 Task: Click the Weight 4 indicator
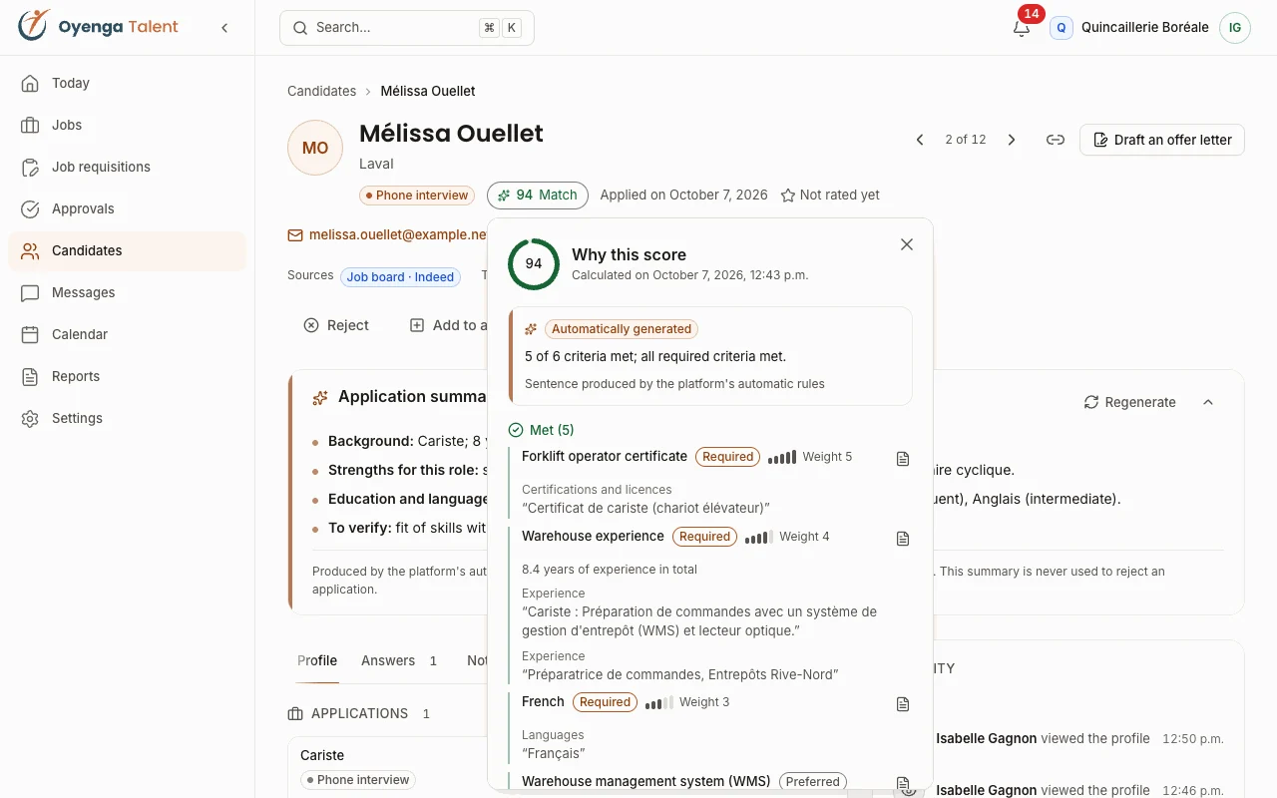click(787, 537)
